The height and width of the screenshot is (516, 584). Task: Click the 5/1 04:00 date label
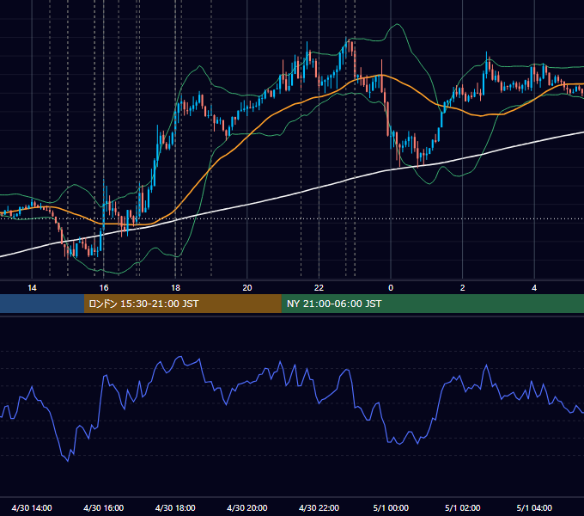[x=534, y=507]
